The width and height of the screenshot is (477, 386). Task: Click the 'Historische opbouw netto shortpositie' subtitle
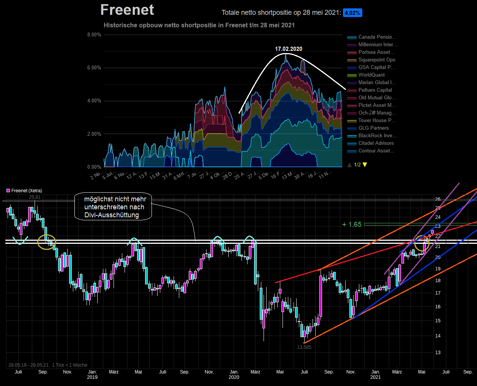tap(199, 25)
